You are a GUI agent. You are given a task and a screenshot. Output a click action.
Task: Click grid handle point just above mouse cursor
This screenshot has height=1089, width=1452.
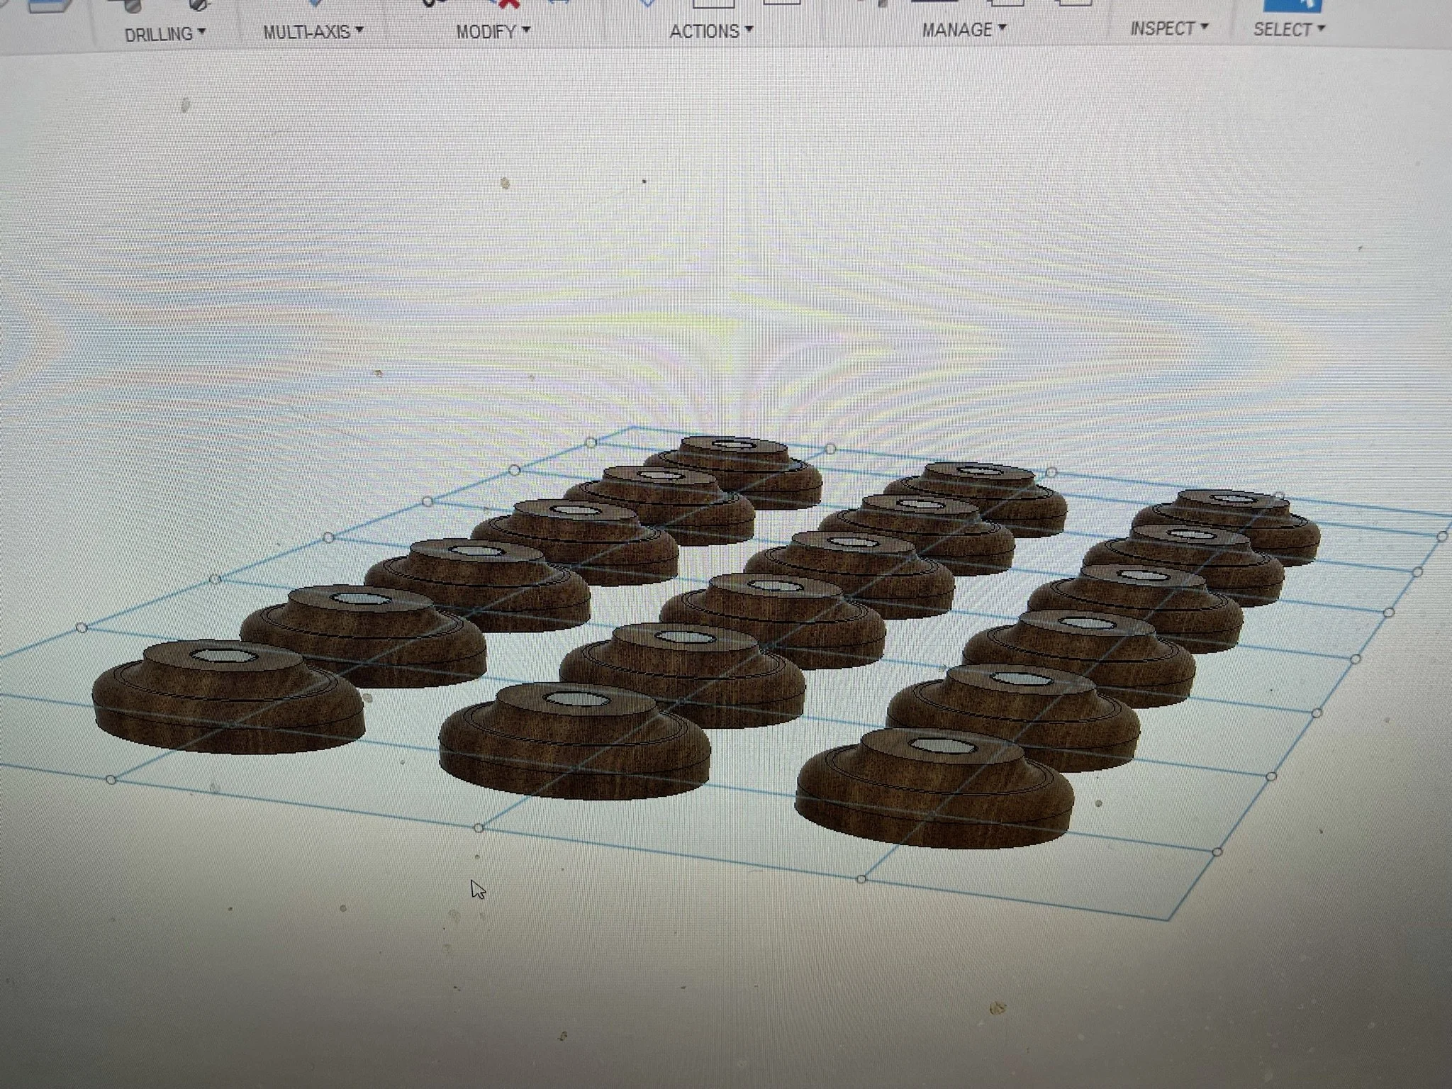point(479,828)
